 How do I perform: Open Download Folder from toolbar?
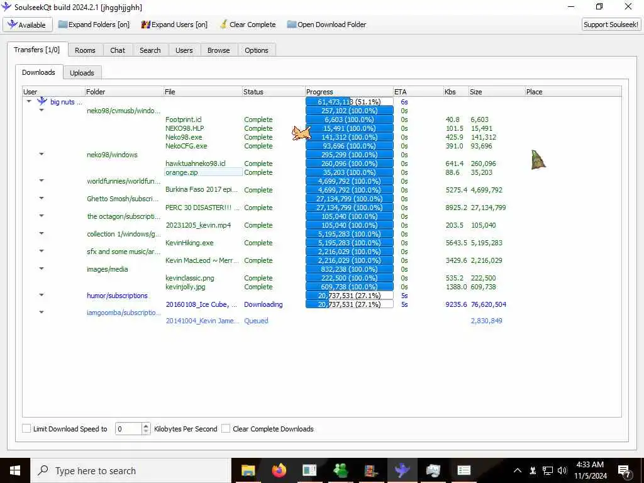coord(326,25)
